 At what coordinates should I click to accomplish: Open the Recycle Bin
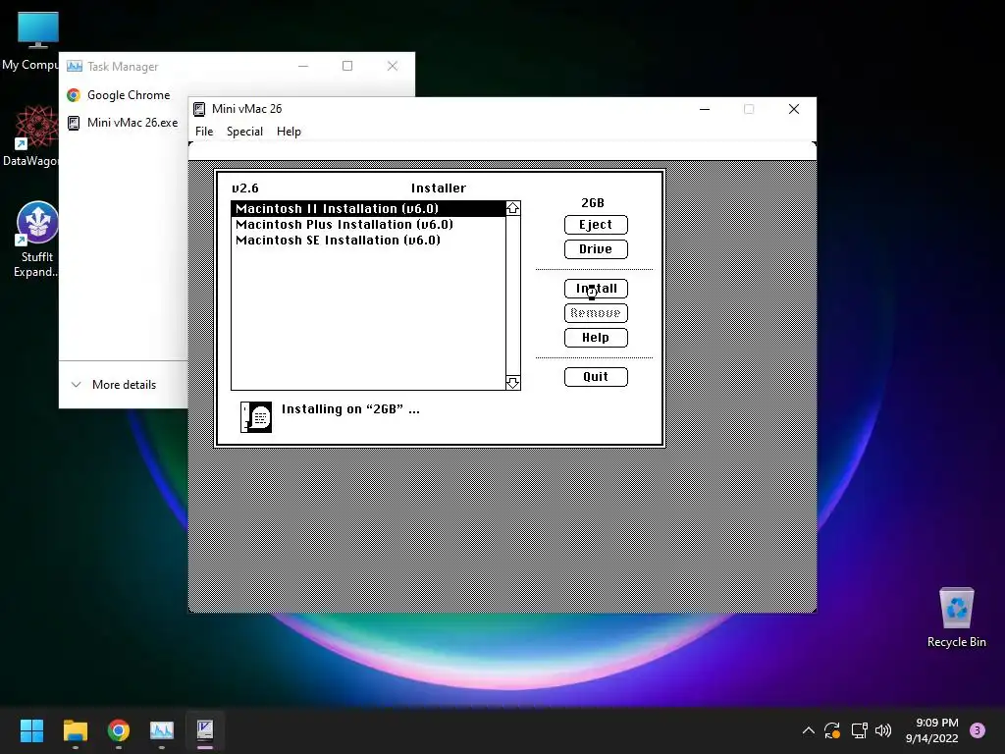tap(956, 619)
